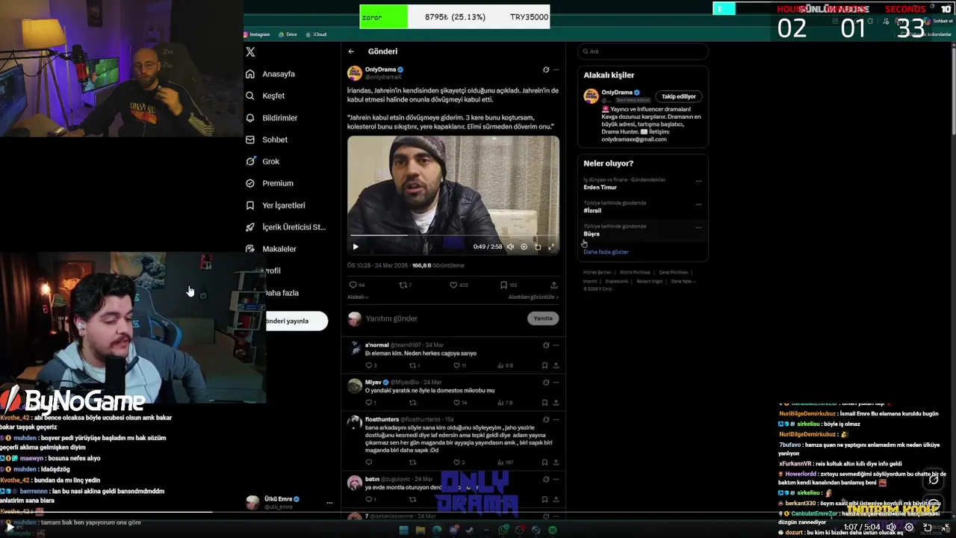Screen dimensions: 956x538
Task: Reply to floathunters' comment
Action: (368, 463)
